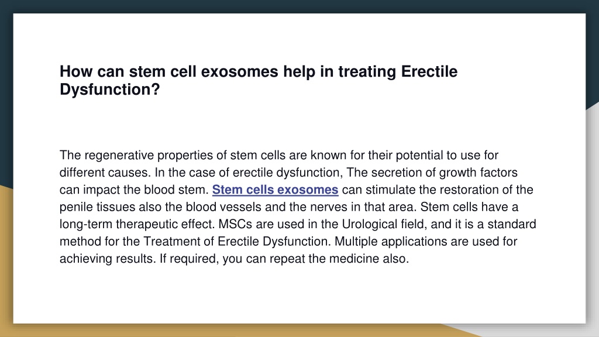Screen dimensions: 599x337
Task: Click the text 'can impact the blood stem.'
Action: [134, 190]
